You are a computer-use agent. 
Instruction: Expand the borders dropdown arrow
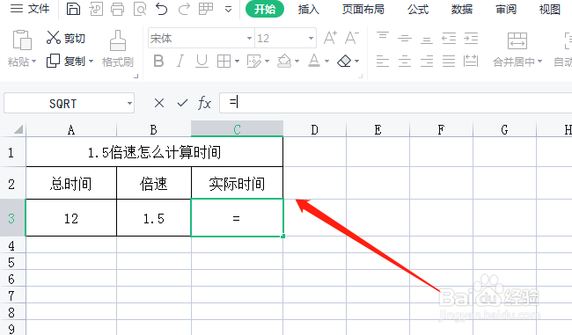[x=237, y=62]
